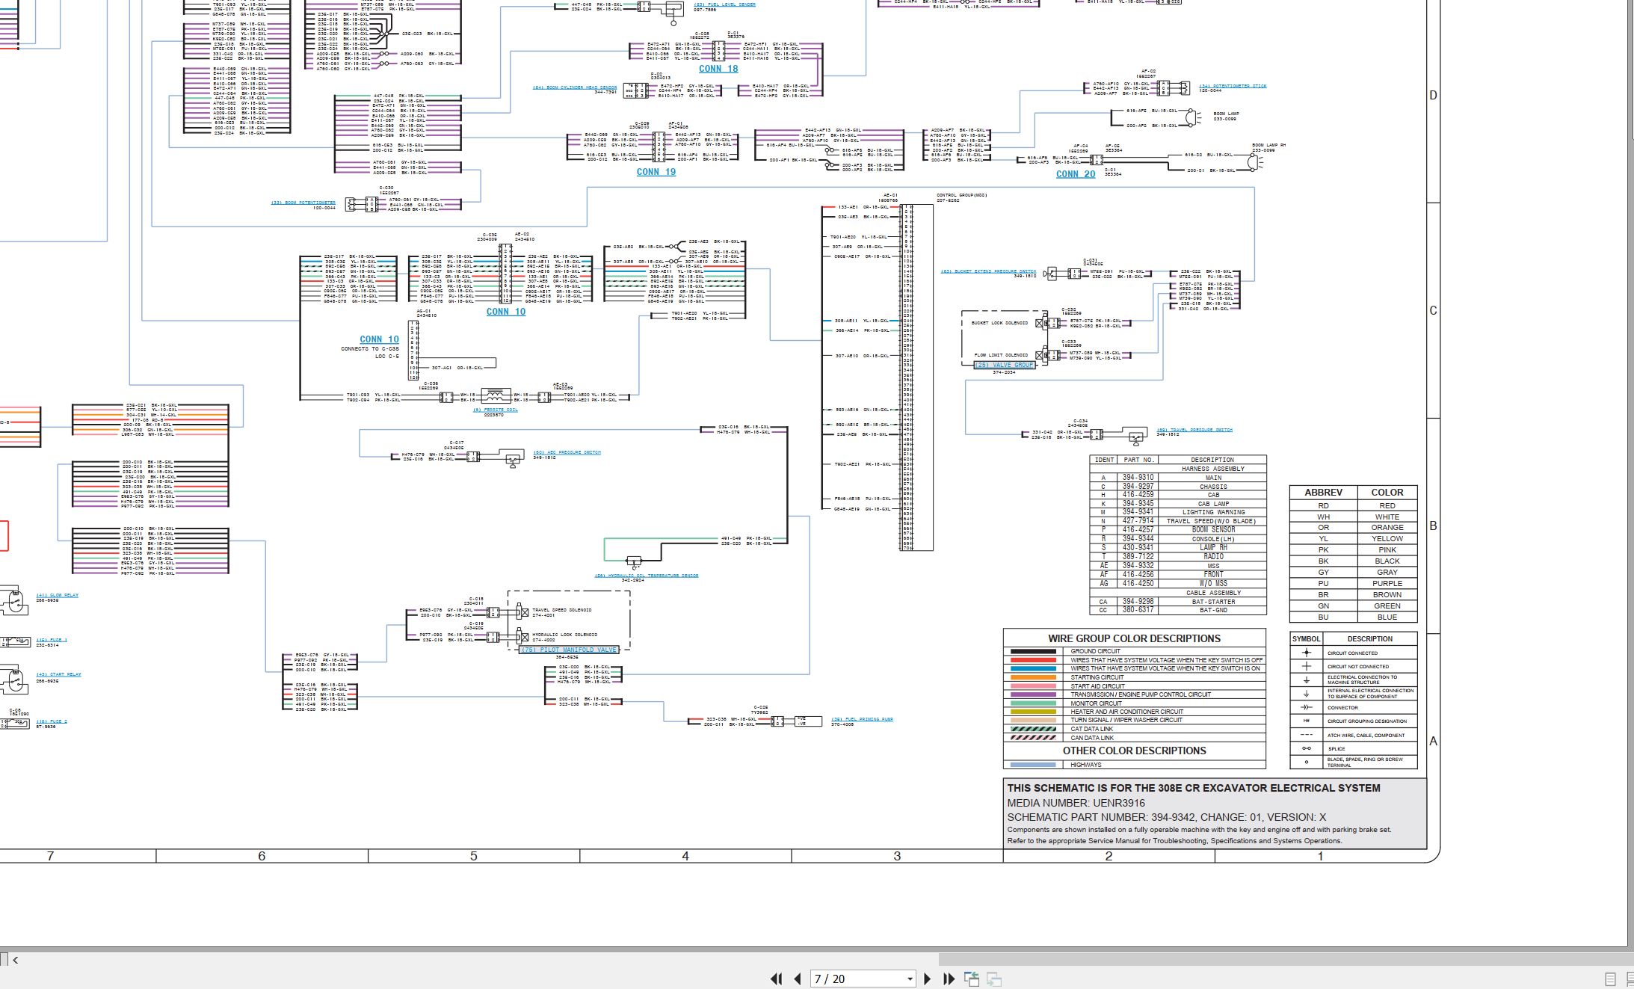Go to the first page
1634x989 pixels.
777,979
